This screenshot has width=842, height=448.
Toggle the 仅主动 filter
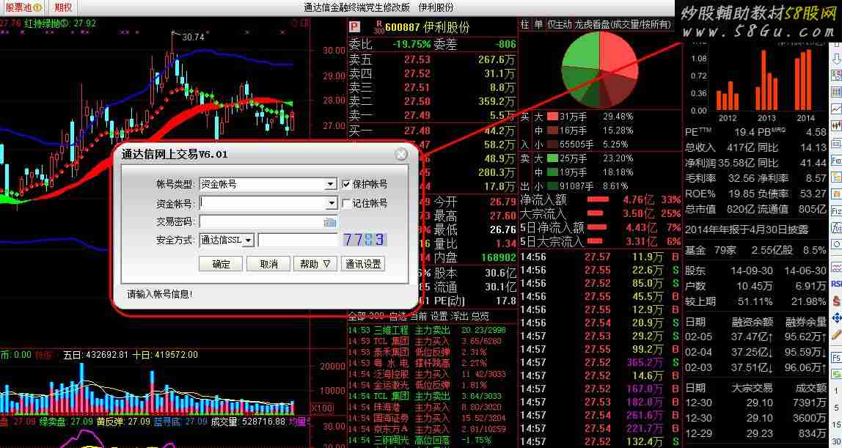[560, 24]
